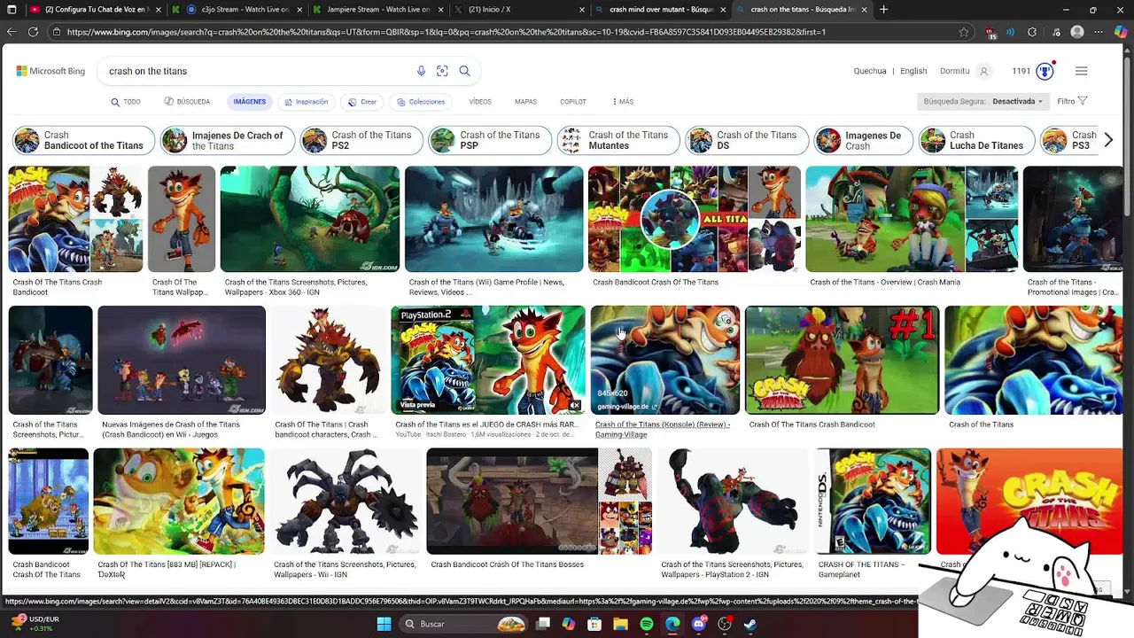Open Wii Game Profile image thumbnail
Screen dimensions: 1134x638
[x=493, y=219]
